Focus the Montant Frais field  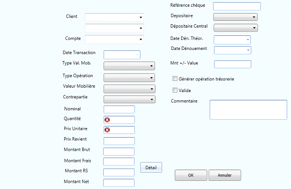pyautogui.click(x=119, y=161)
